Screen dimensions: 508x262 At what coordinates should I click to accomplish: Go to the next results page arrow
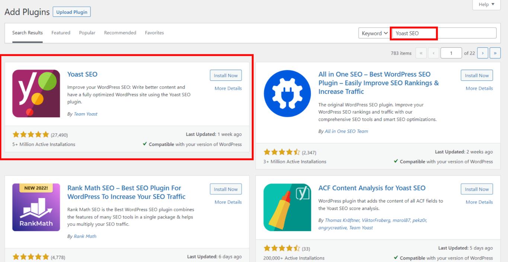click(483, 53)
